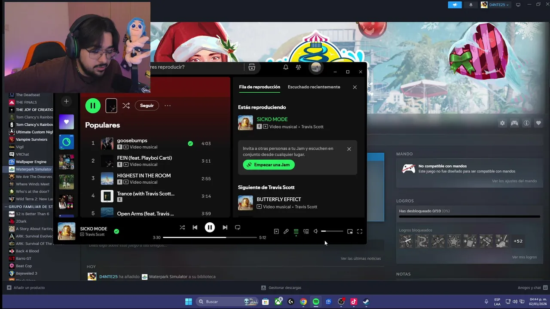Open Spotify friend activity icon

[x=298, y=67]
